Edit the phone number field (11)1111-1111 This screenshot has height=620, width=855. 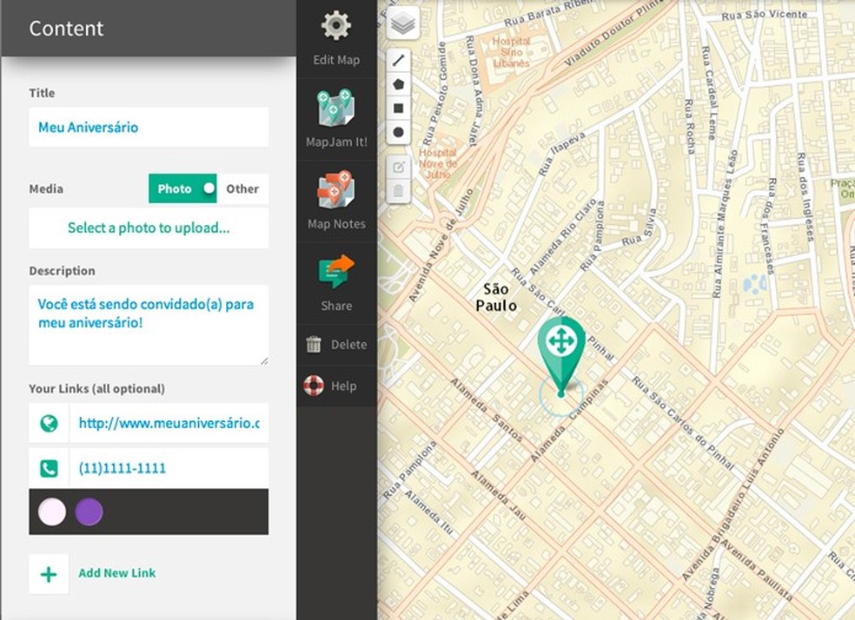pos(169,469)
